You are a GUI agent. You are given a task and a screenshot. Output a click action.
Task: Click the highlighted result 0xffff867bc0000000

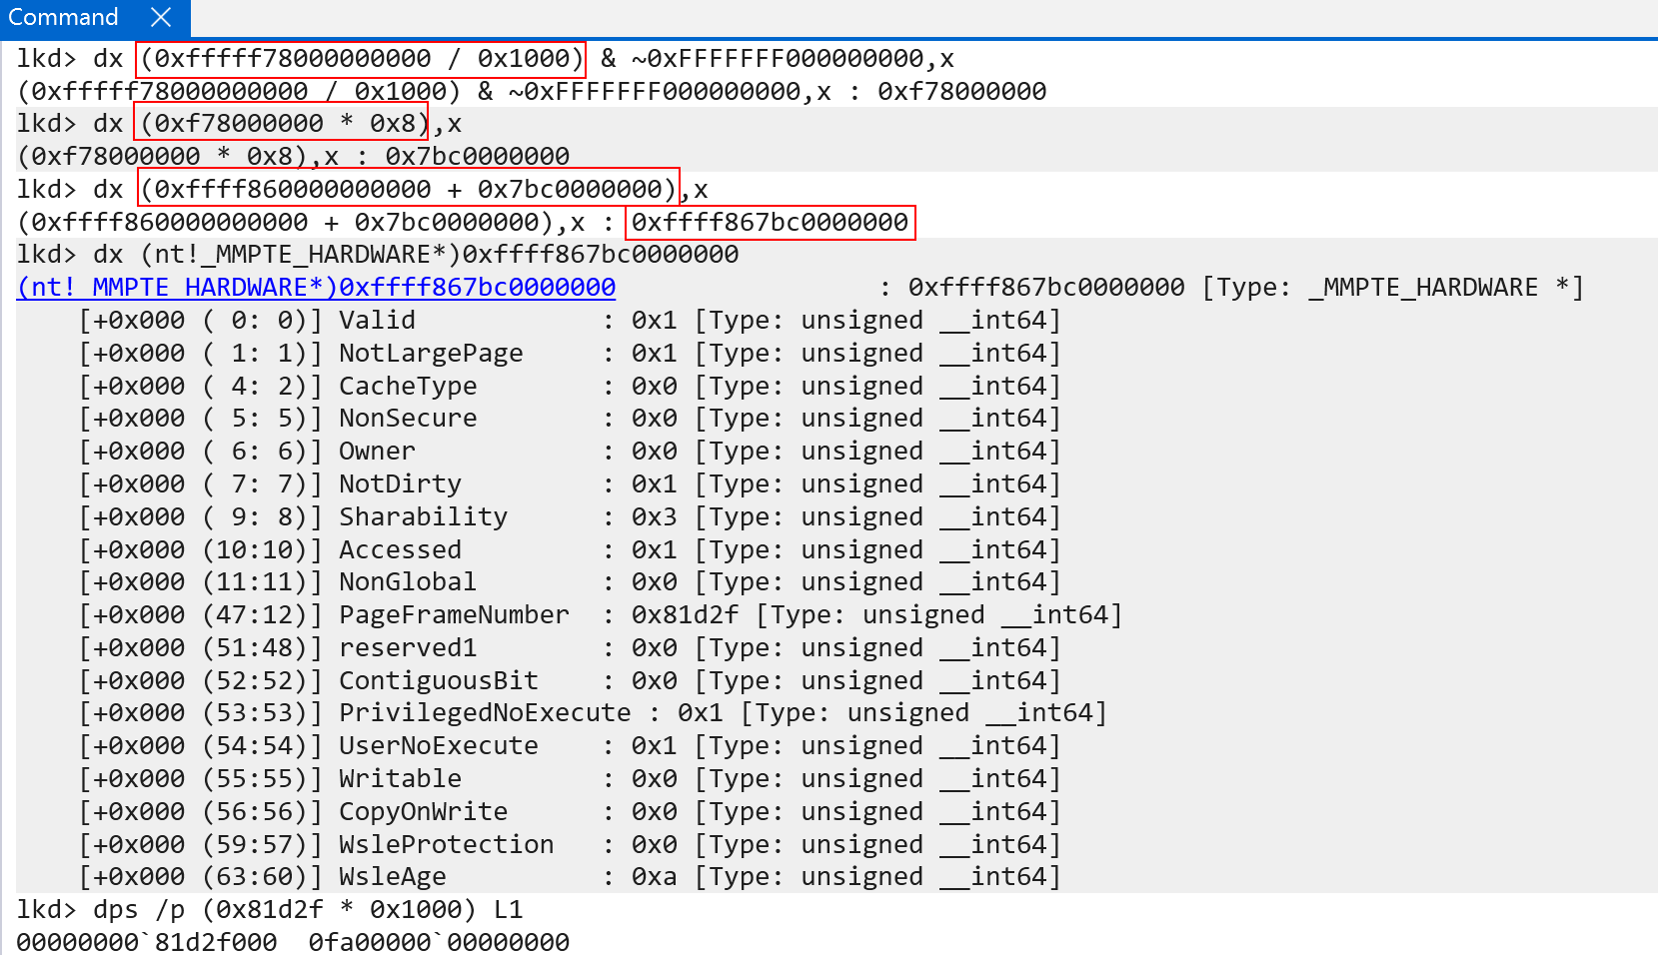point(770,222)
